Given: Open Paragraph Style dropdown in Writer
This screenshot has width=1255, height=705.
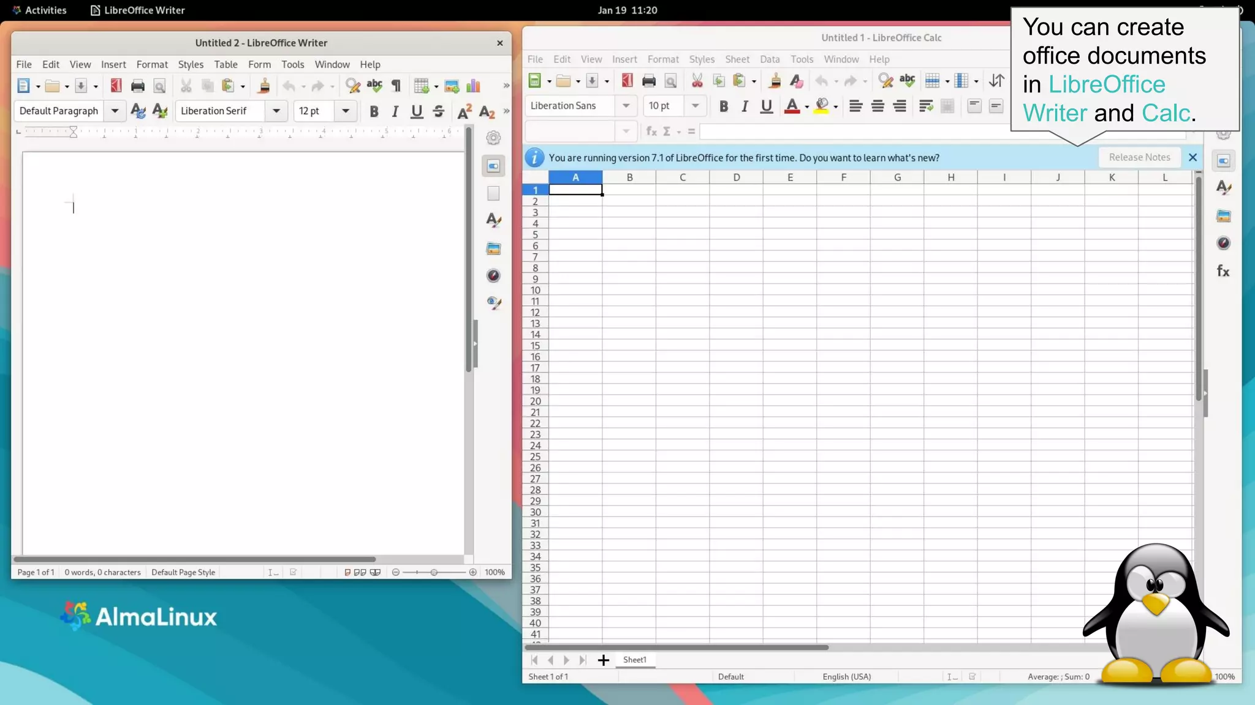Looking at the screenshot, I should coord(115,111).
